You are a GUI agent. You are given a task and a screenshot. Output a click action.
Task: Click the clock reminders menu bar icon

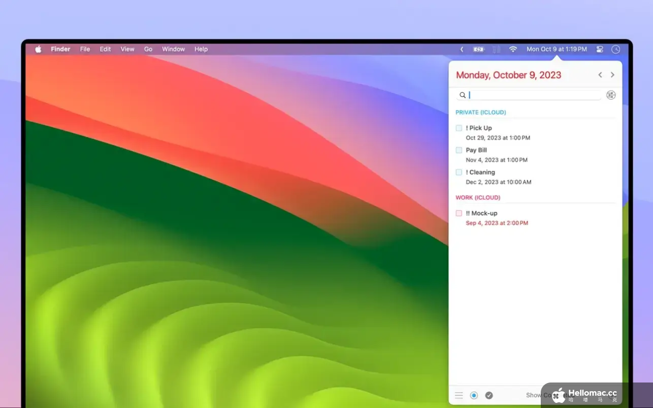(x=616, y=49)
